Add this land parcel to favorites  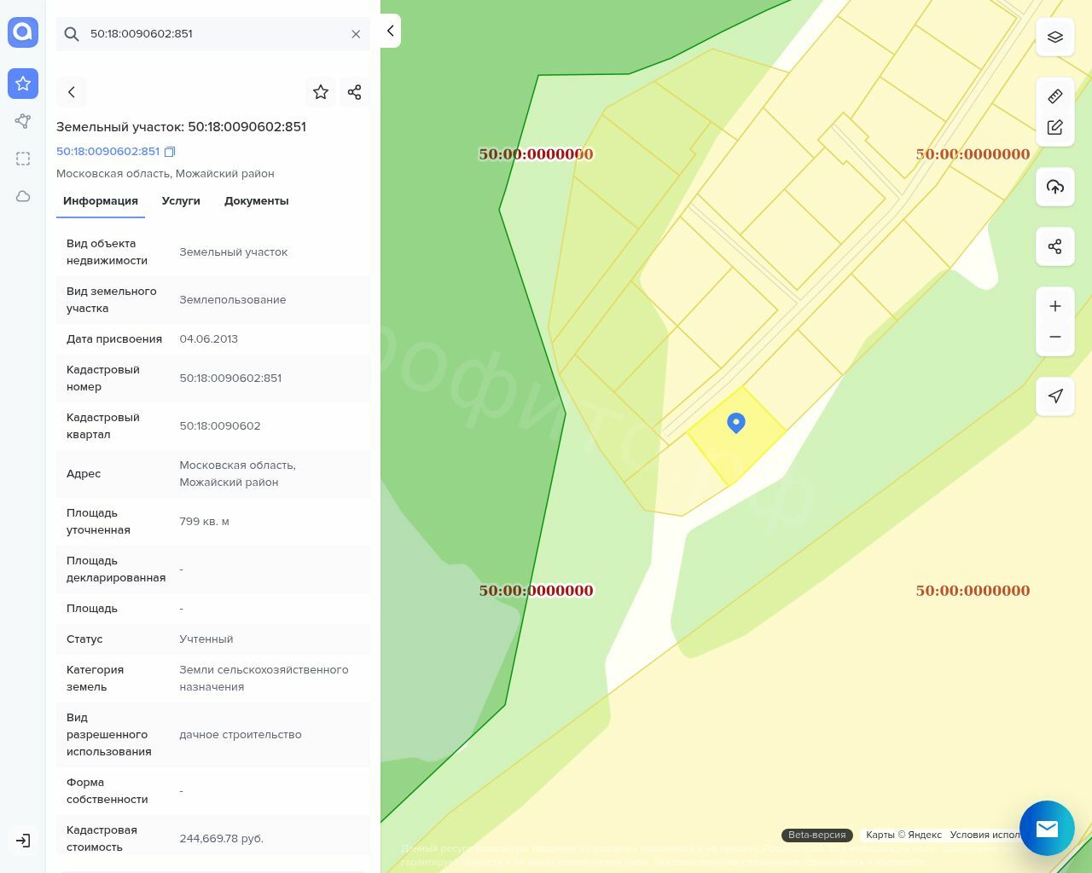(321, 92)
